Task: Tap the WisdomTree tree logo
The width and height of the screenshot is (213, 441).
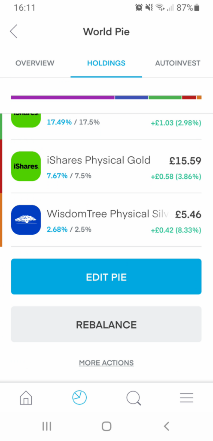Action: pos(26,220)
